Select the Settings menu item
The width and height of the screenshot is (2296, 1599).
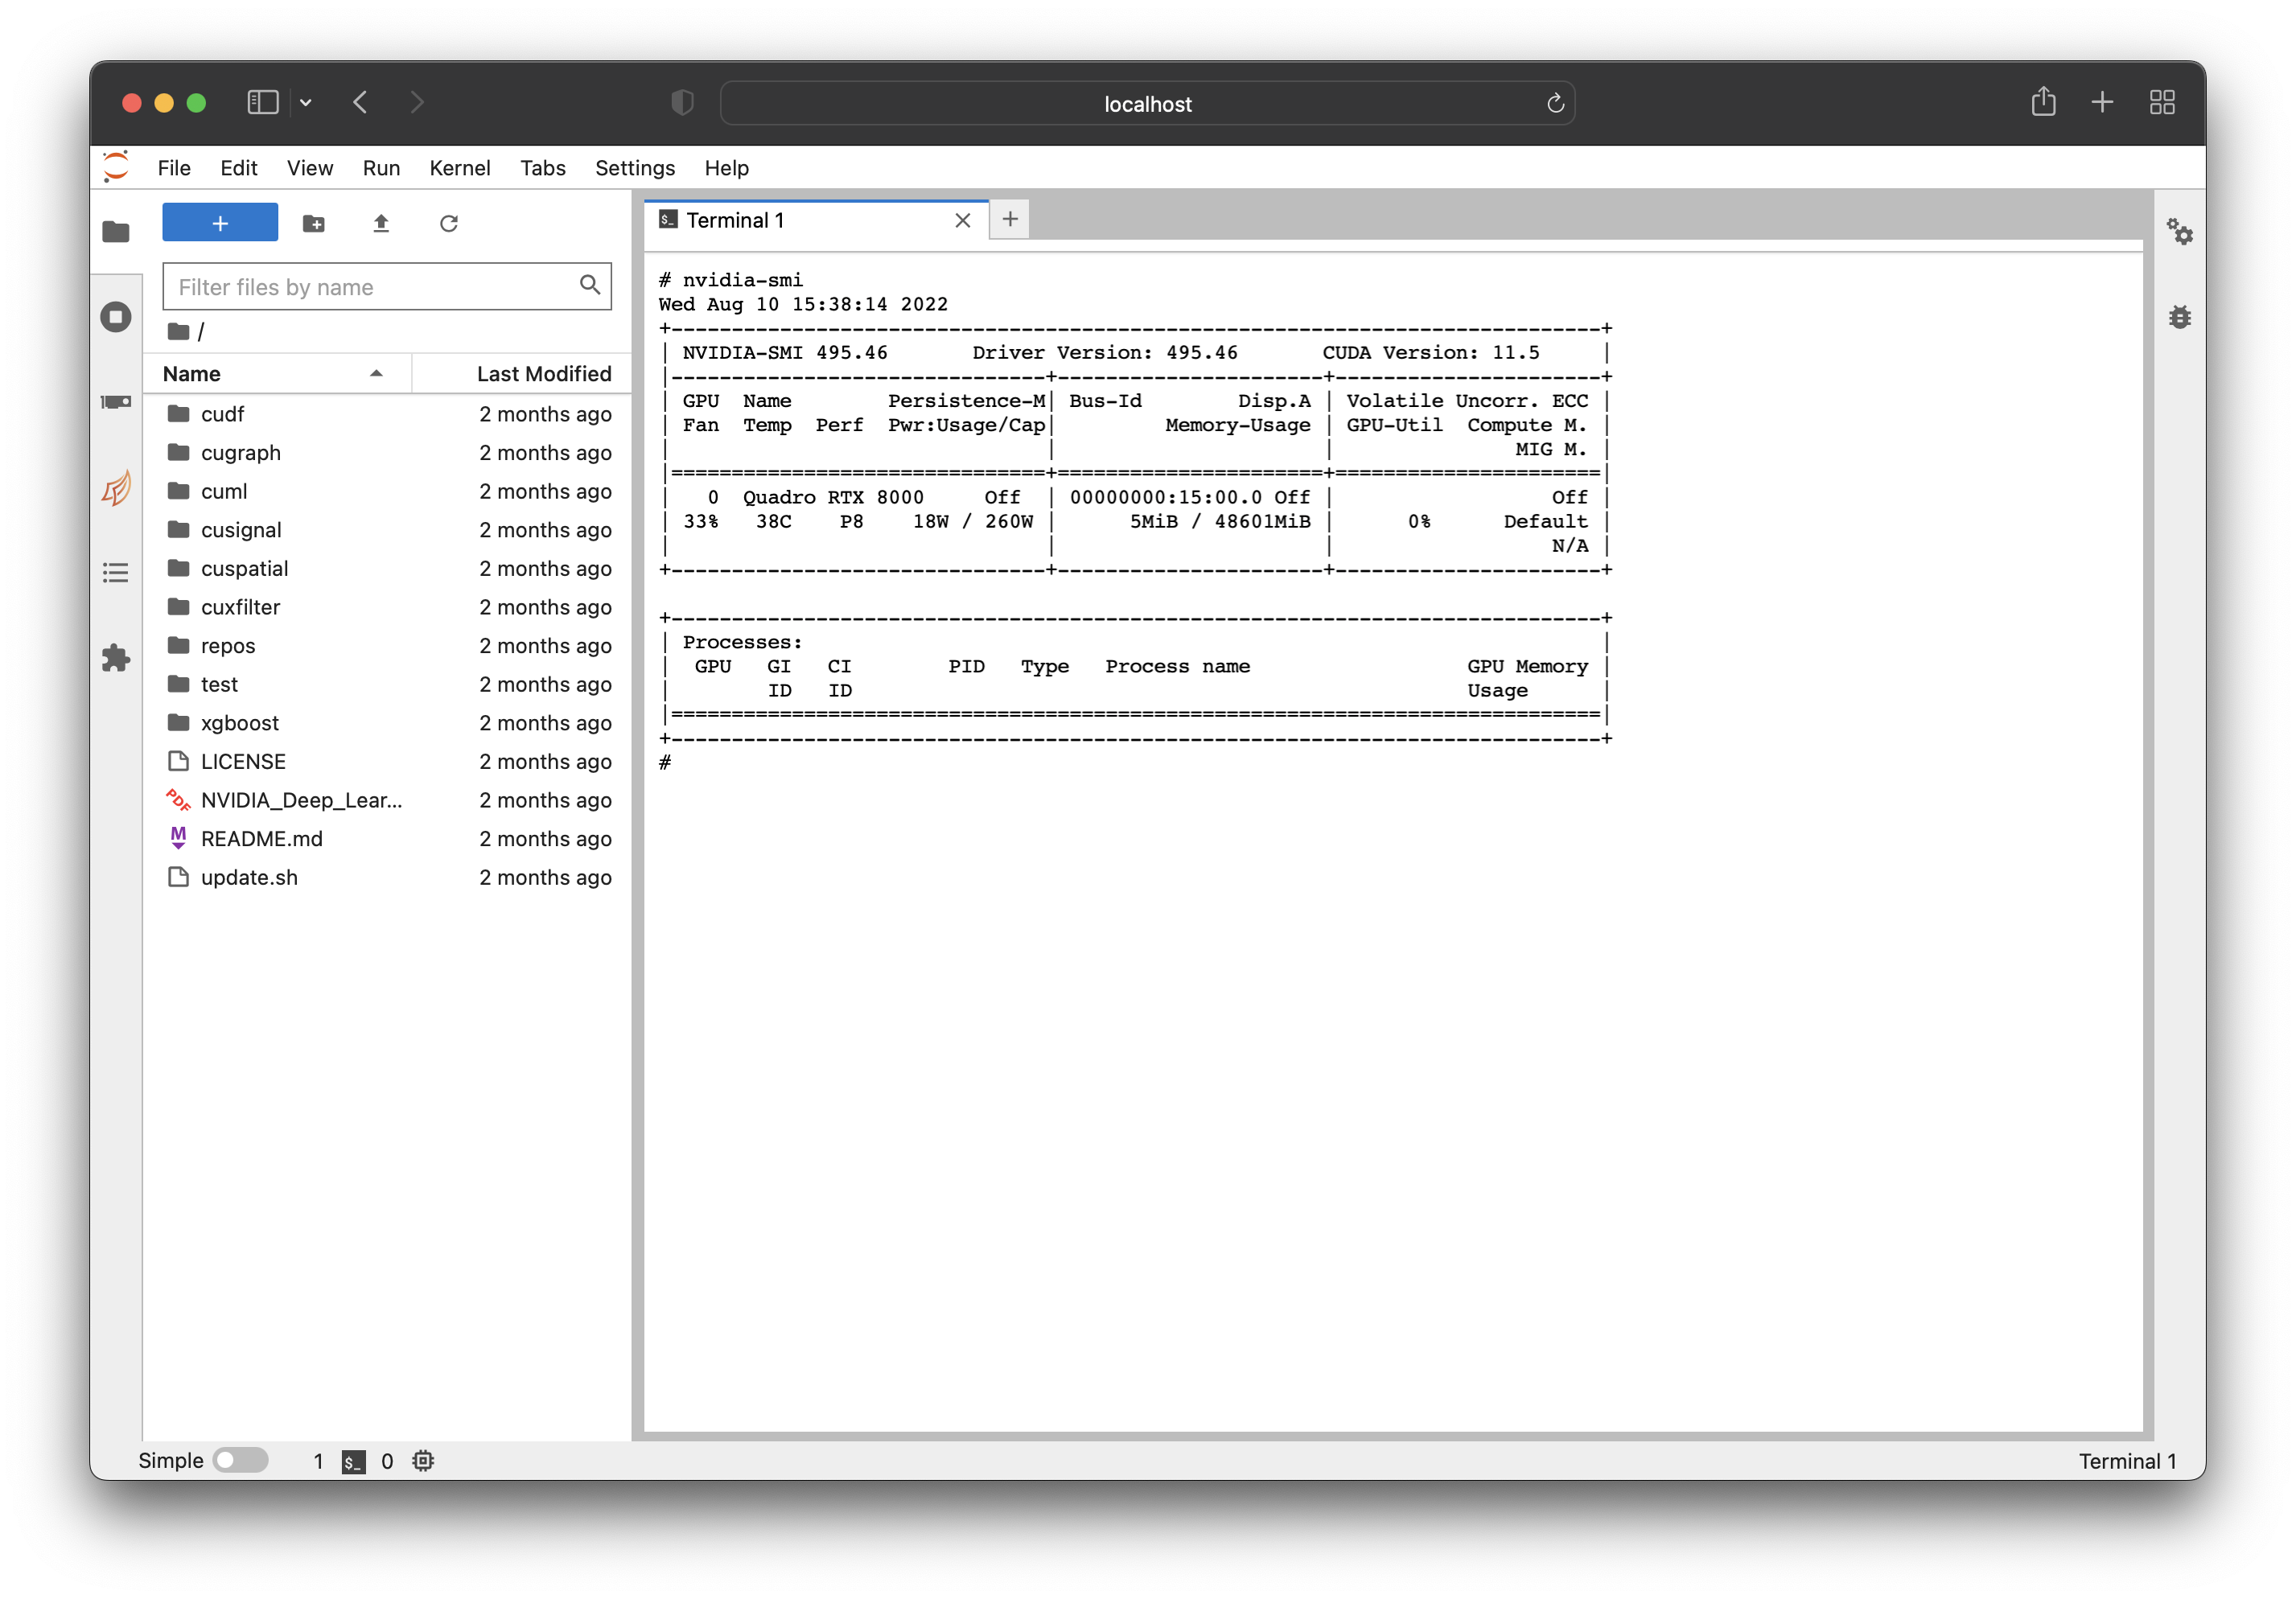(633, 166)
